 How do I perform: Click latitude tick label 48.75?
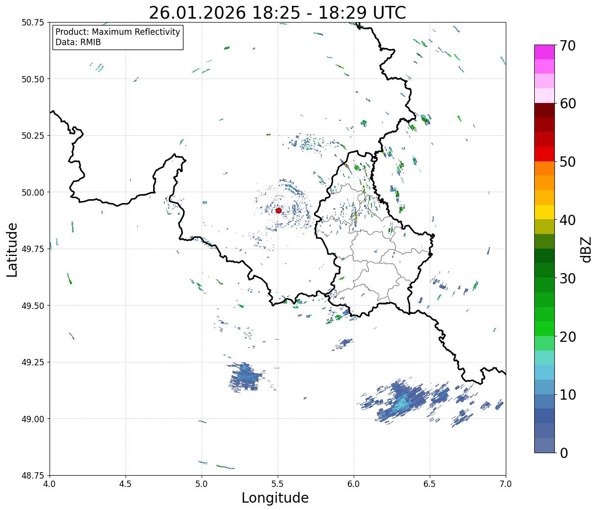pos(33,476)
